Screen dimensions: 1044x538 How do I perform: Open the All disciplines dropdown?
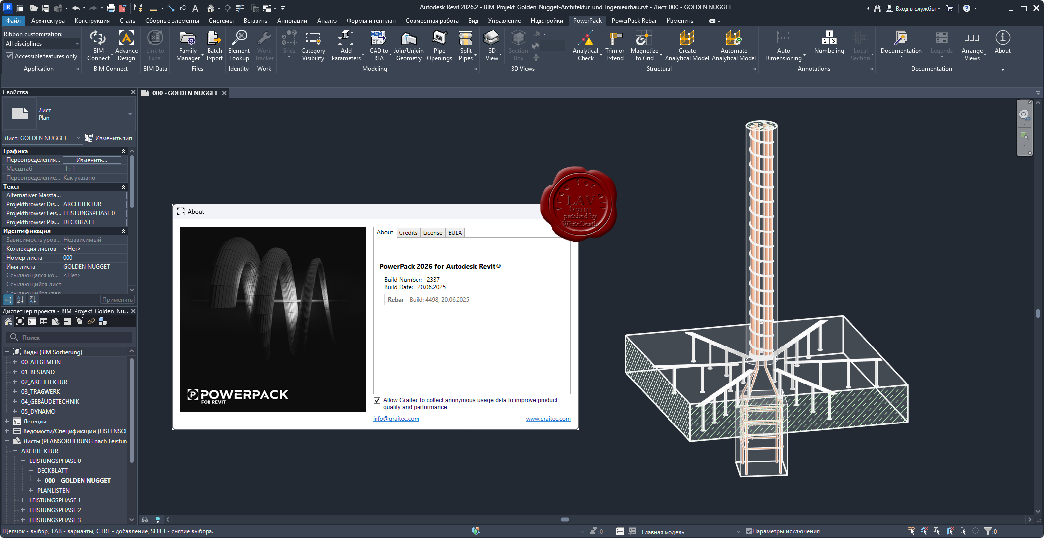tap(42, 44)
